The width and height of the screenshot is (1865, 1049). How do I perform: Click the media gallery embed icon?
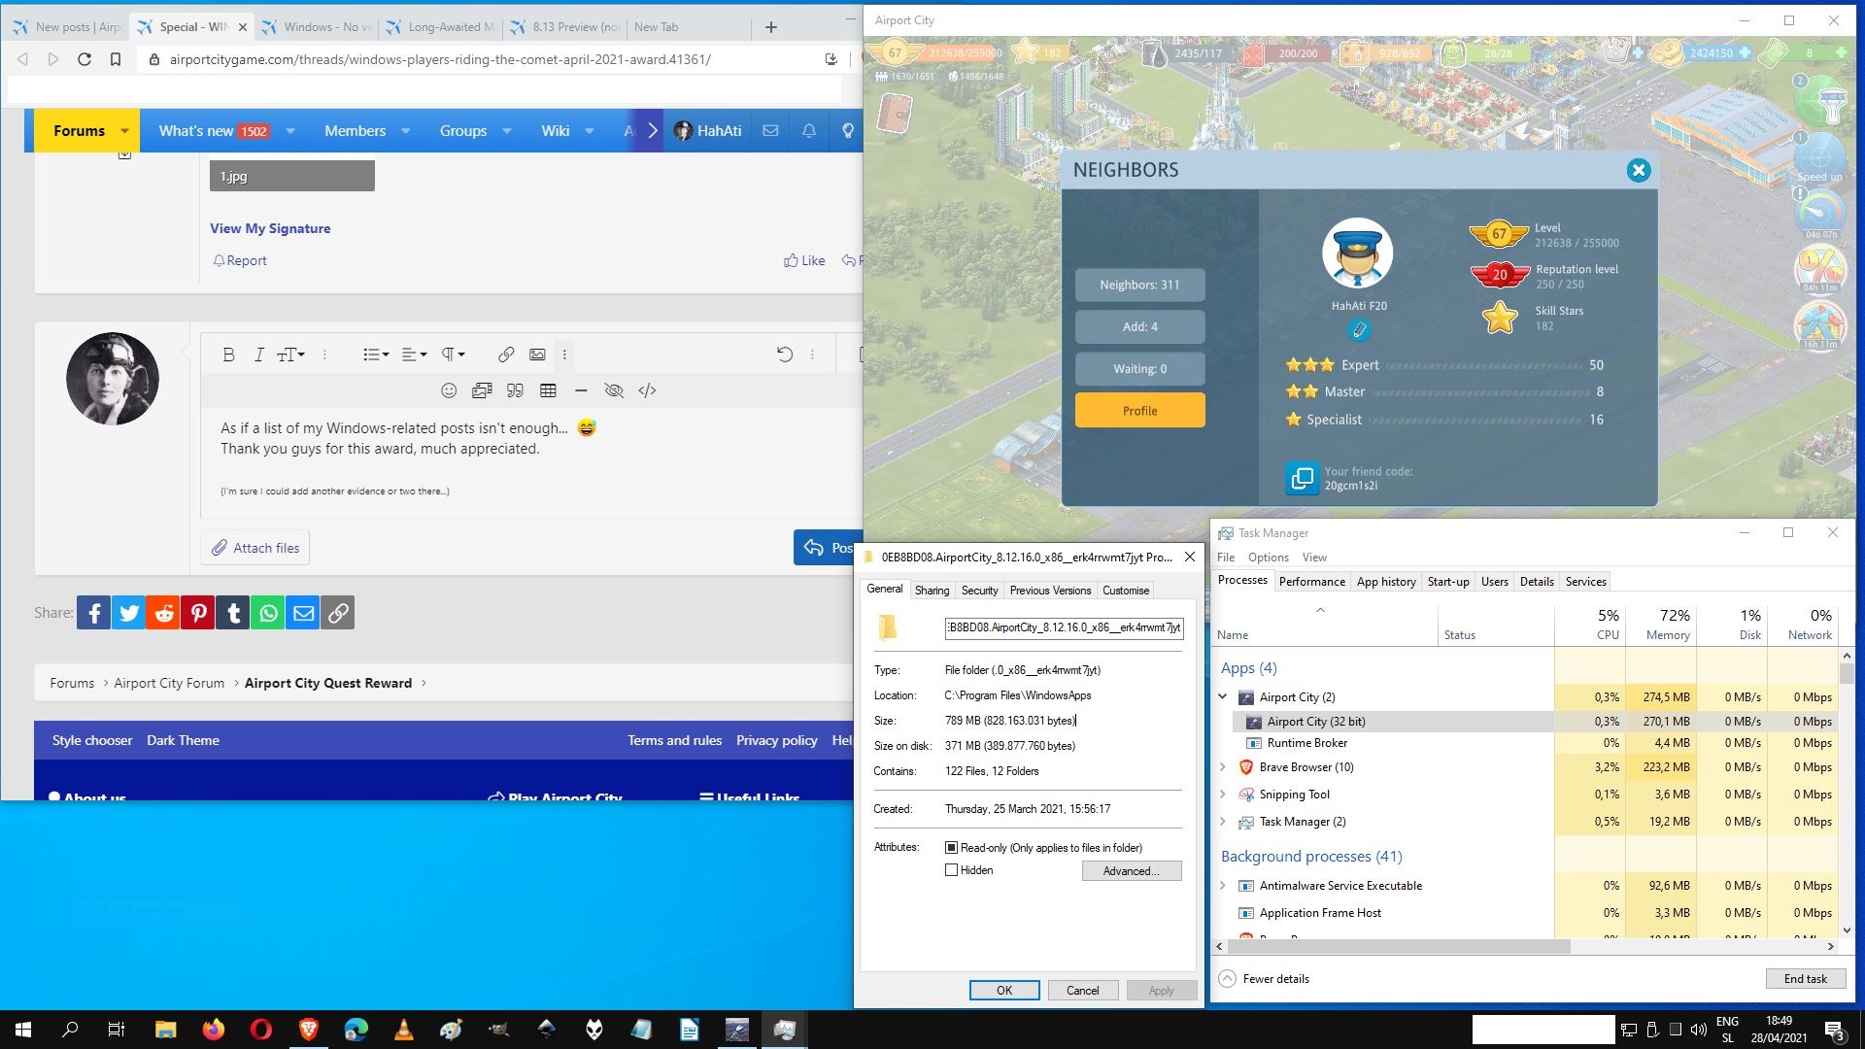tap(482, 390)
